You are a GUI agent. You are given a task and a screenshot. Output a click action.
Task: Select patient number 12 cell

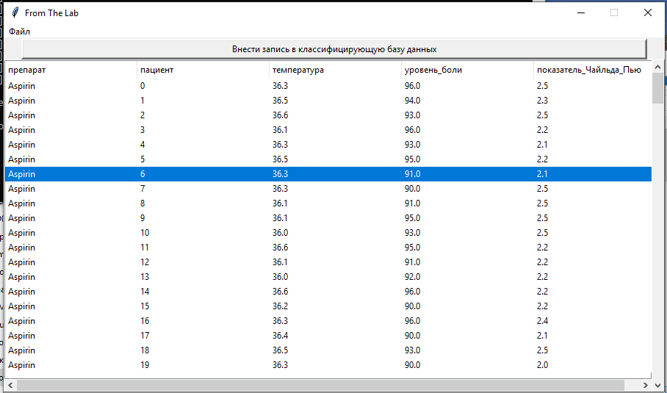coord(145,262)
